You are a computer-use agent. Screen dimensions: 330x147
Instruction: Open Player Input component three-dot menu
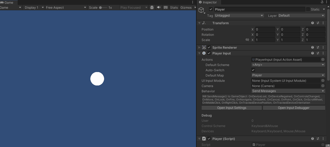323,53
